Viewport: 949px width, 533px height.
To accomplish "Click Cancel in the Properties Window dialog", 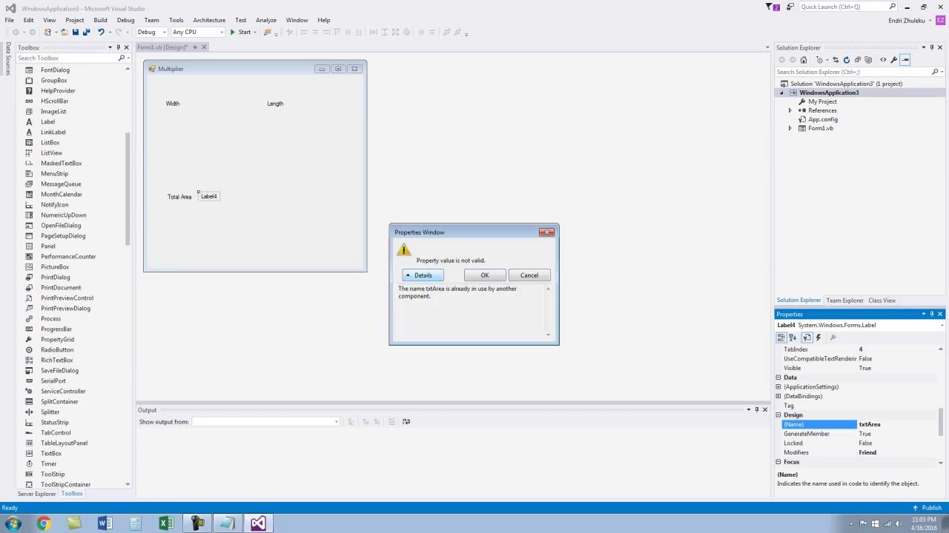I will pos(529,275).
